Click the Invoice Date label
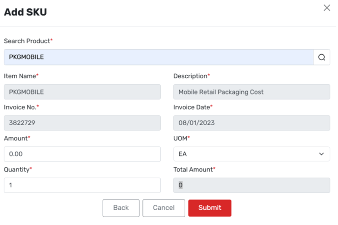338x225 pixels. 192,107
